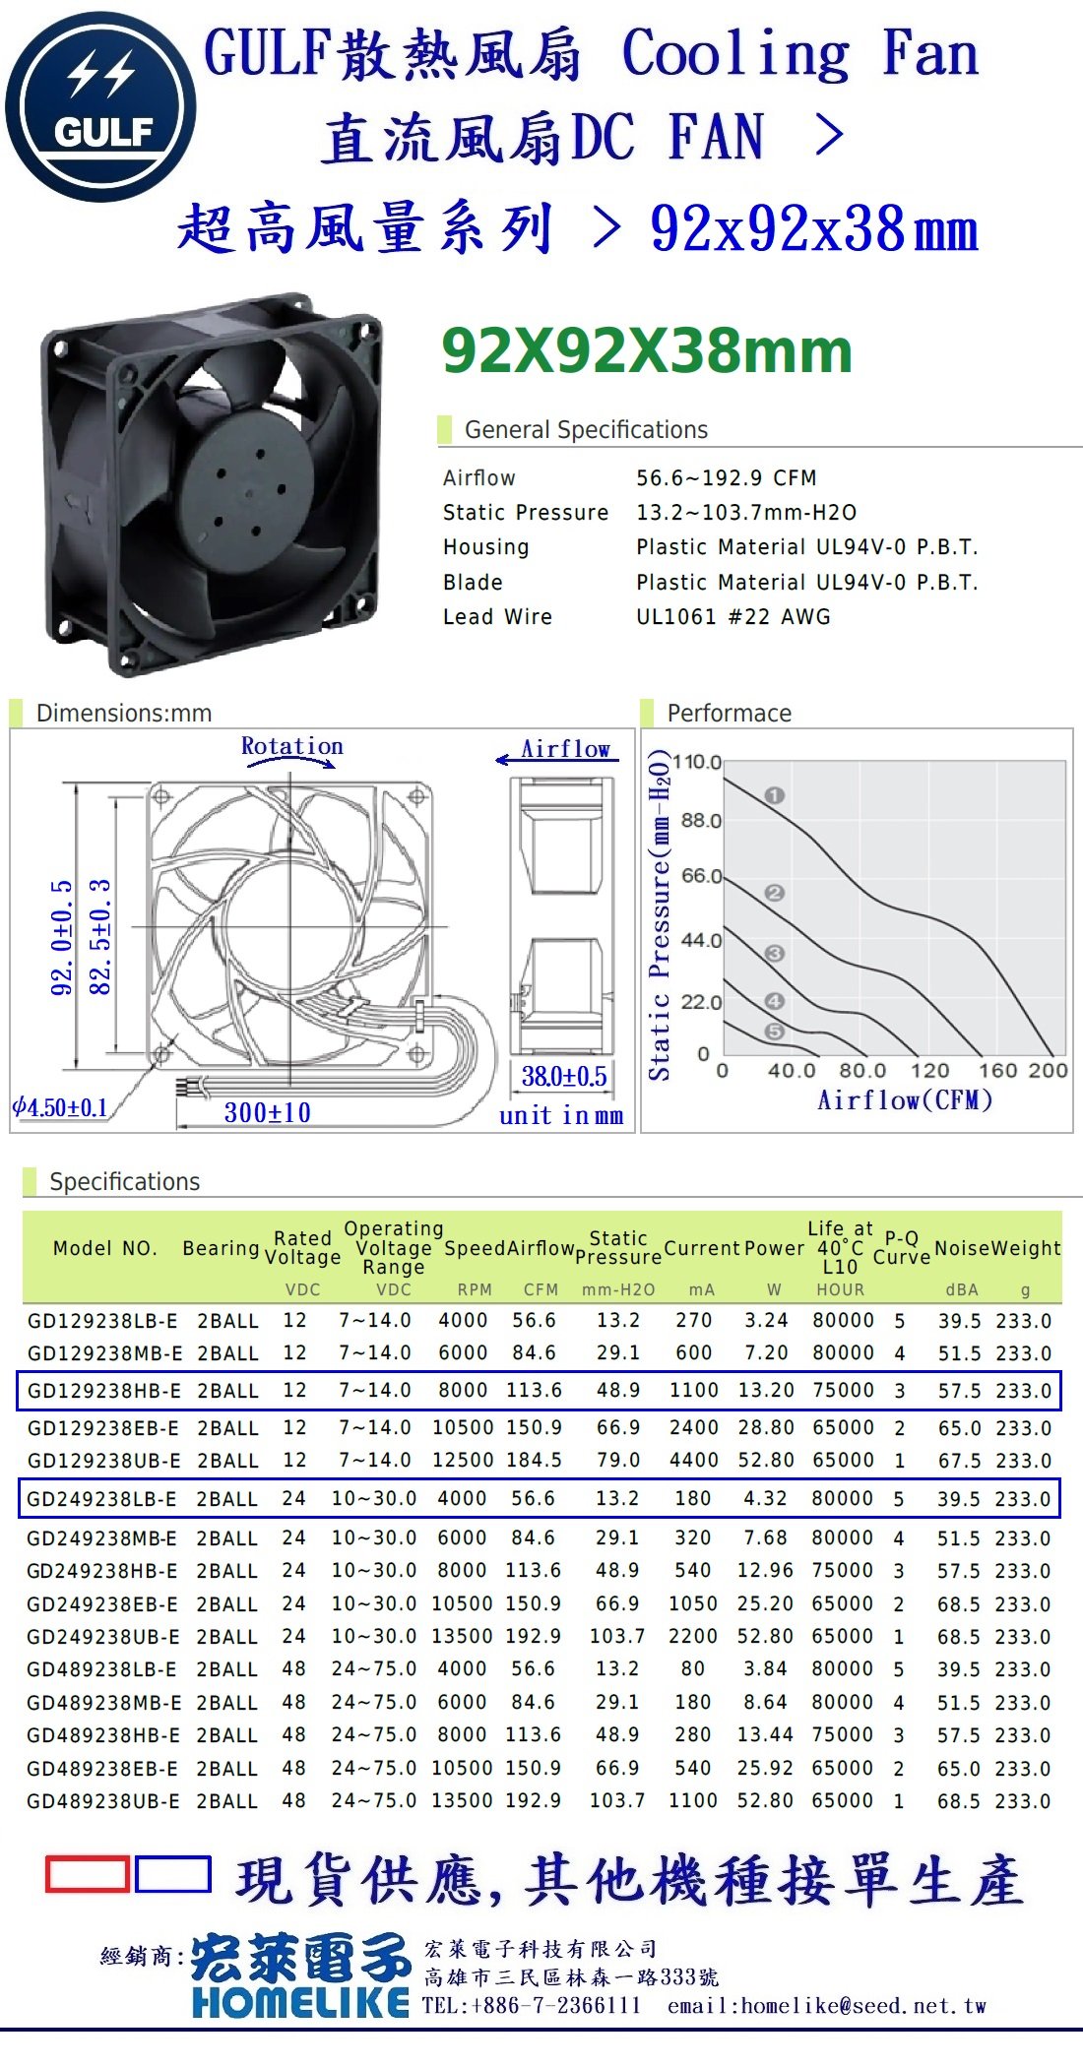
Task: Click the Model NO. column header
Action: pyautogui.click(x=105, y=1248)
